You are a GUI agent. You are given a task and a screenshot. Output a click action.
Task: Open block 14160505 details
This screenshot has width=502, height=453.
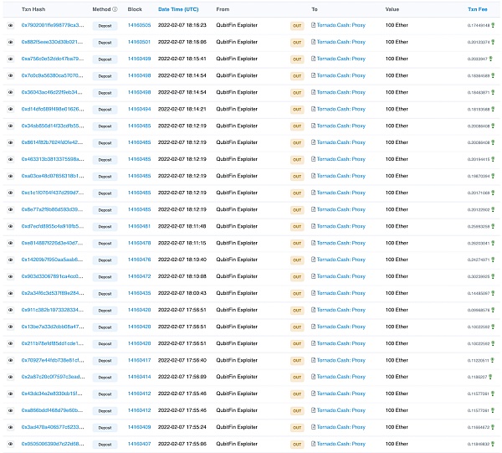pos(139,25)
